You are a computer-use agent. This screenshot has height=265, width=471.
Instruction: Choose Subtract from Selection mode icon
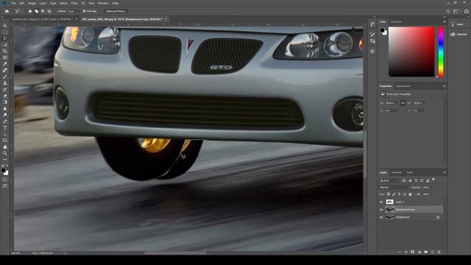pos(43,11)
